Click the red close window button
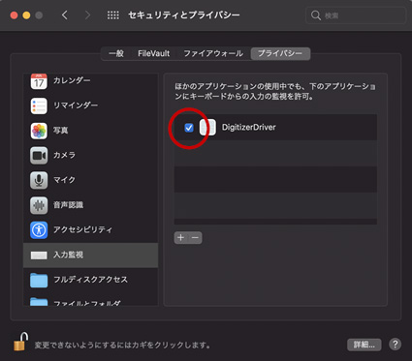The width and height of the screenshot is (412, 361). click(14, 15)
